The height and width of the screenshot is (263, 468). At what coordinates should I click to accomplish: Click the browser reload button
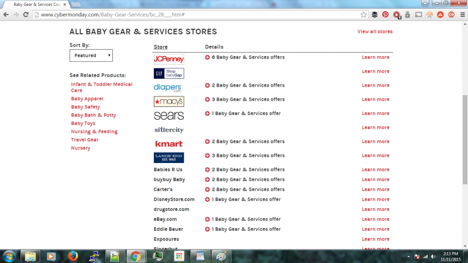(26, 14)
